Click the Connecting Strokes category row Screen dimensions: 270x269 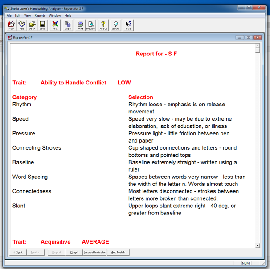37,148
